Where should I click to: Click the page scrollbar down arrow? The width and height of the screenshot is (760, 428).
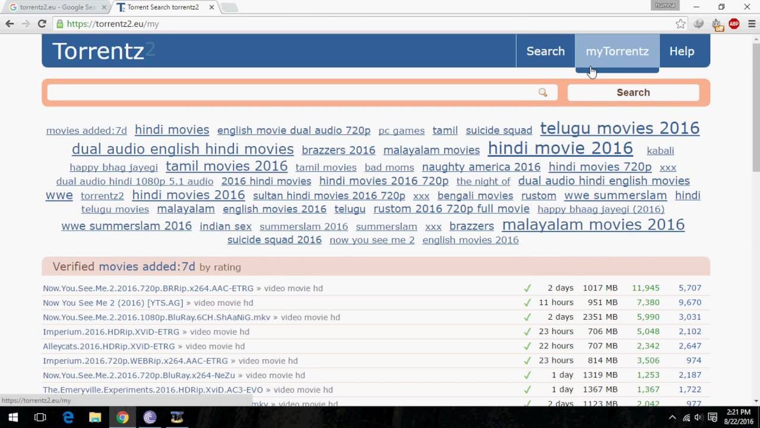click(755, 401)
